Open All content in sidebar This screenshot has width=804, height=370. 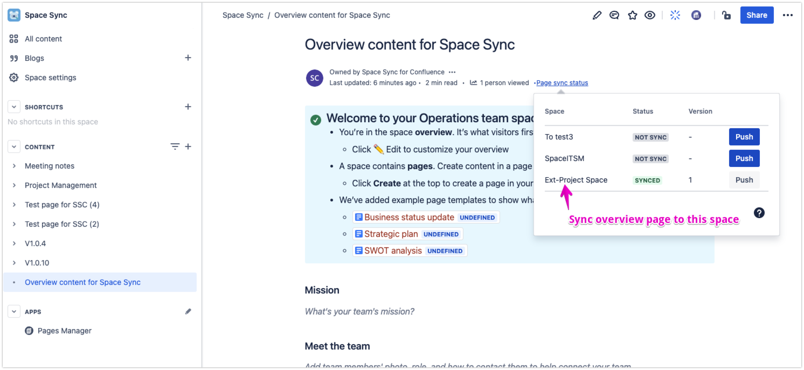pyautogui.click(x=43, y=39)
